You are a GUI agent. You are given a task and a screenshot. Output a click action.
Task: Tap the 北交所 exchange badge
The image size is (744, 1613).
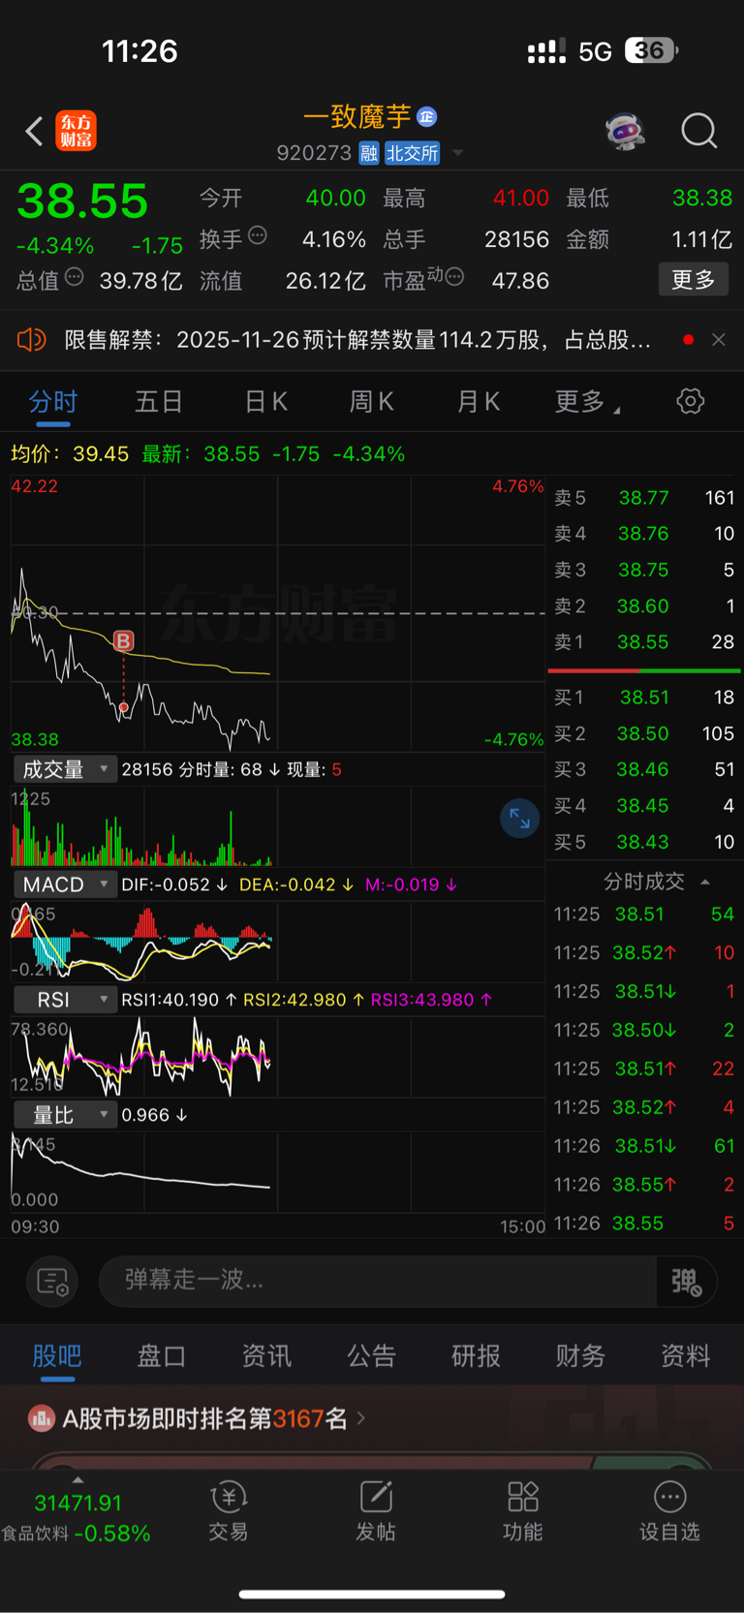413,153
